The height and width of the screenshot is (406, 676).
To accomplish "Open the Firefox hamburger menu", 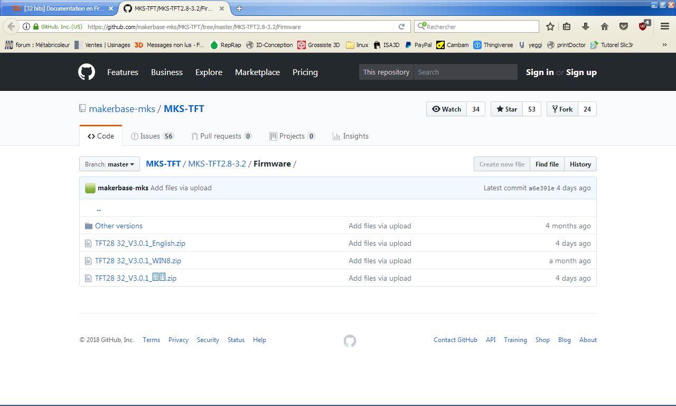I will coord(665,26).
